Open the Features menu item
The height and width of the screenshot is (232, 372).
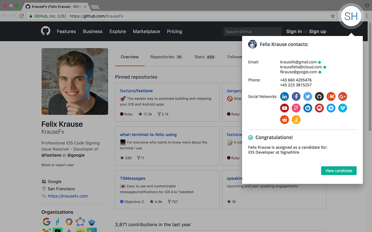point(66,31)
